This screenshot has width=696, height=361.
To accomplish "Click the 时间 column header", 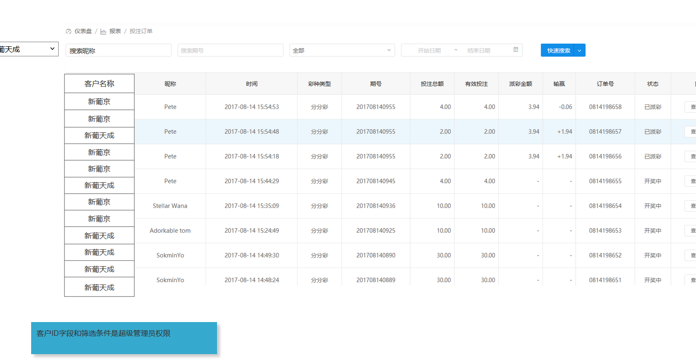I will (x=252, y=84).
